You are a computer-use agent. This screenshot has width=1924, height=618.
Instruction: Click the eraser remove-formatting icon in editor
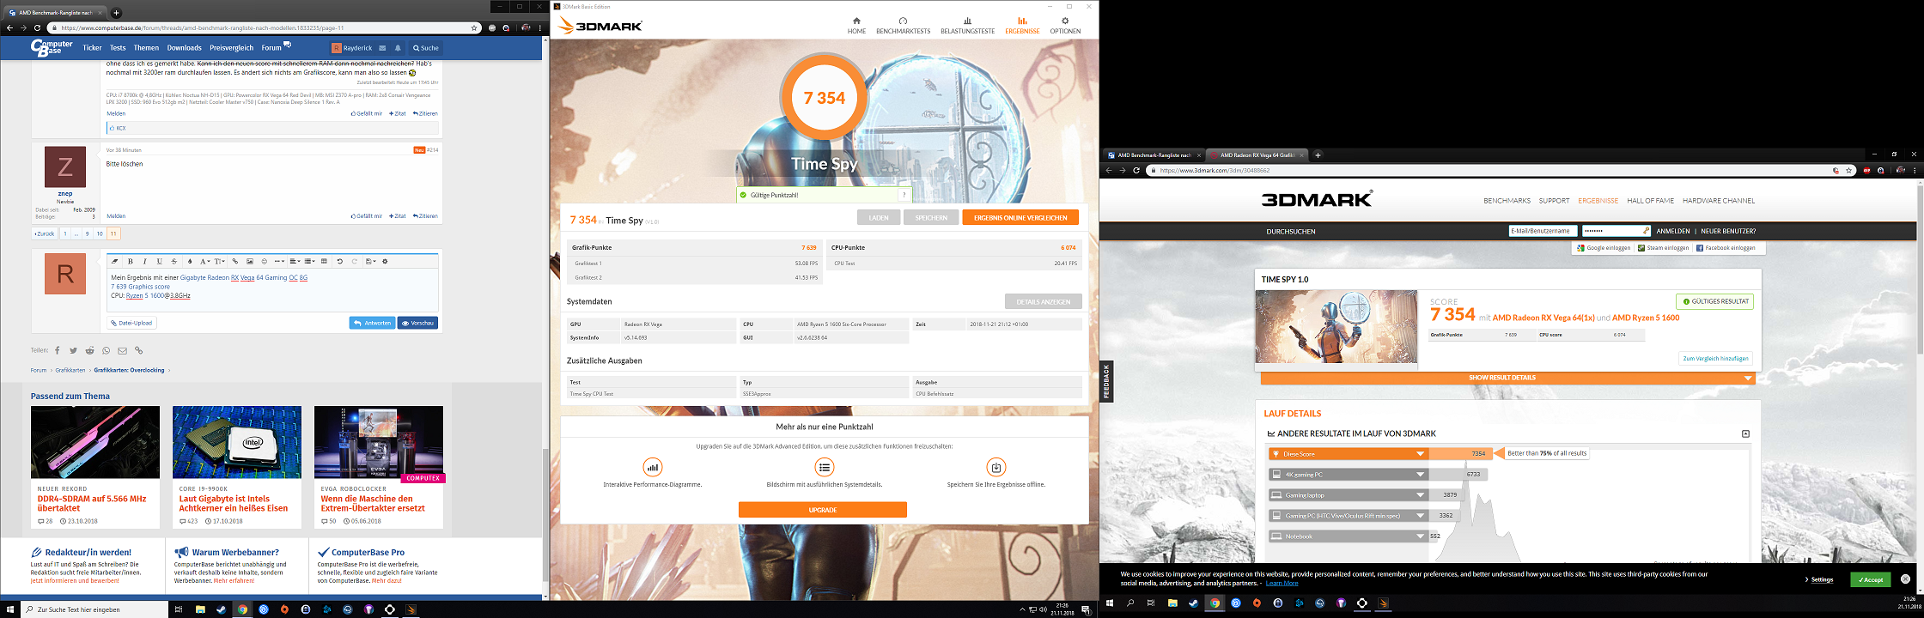pyautogui.click(x=114, y=261)
